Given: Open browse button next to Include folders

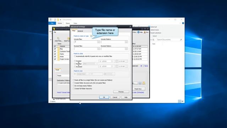Looking at the screenshot, I should pos(126,42).
